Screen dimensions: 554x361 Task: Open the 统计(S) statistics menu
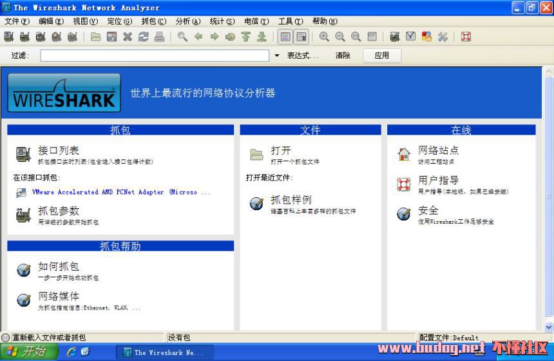tap(222, 21)
